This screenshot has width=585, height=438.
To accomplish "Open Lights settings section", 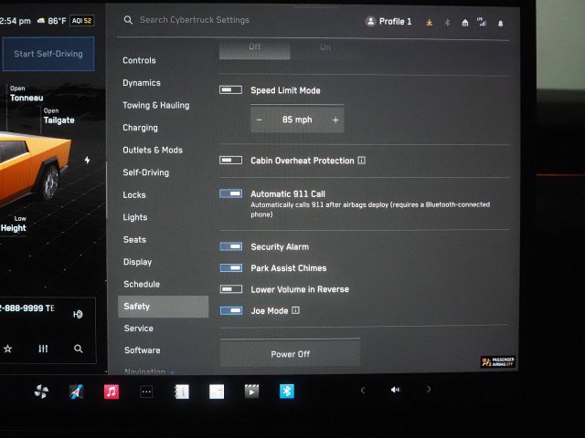I will [135, 217].
